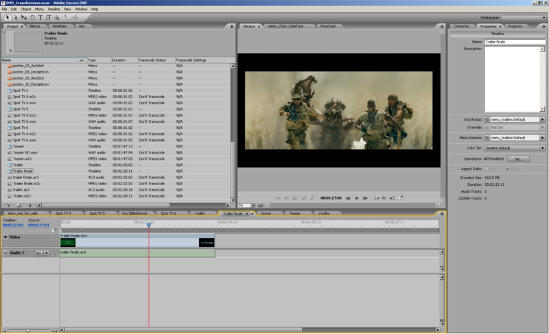Select the horizontal Text tool
The image size is (549, 334).
coord(40,17)
